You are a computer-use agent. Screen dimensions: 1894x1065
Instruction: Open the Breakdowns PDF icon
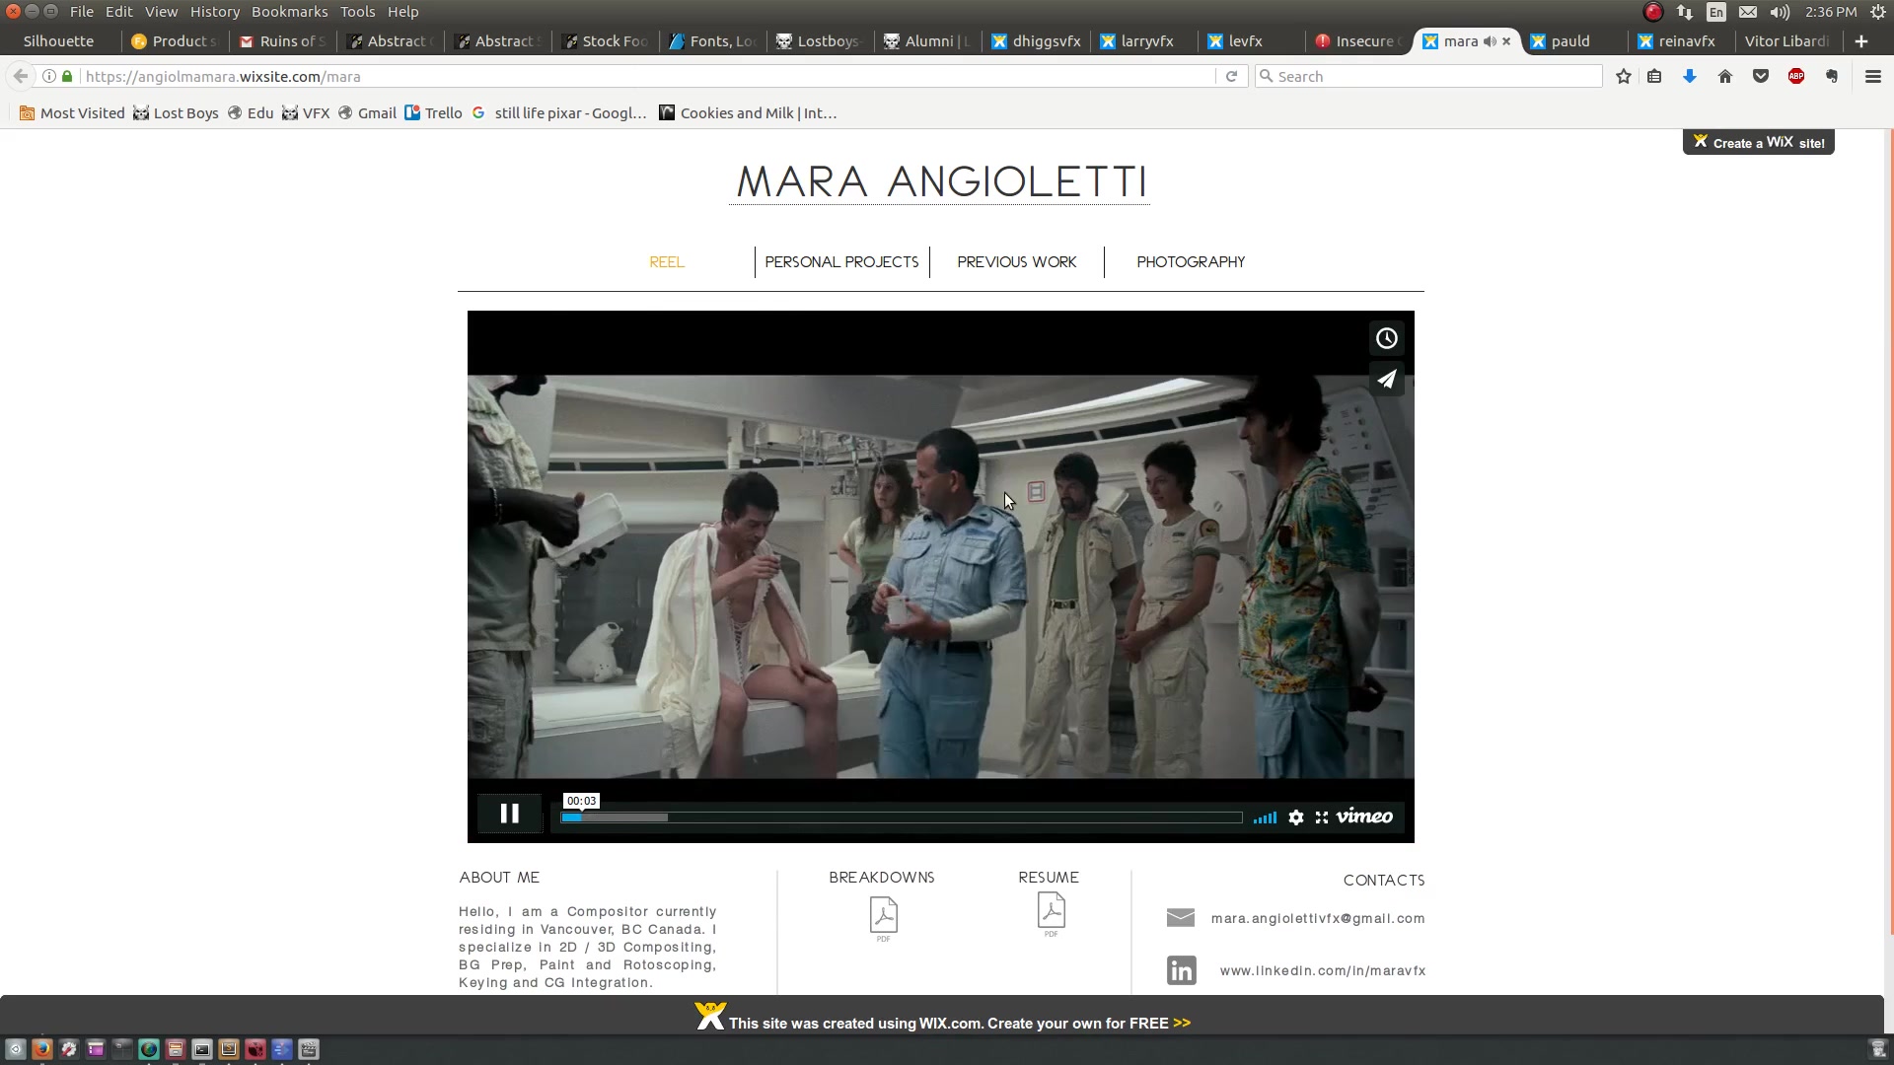pos(883,919)
